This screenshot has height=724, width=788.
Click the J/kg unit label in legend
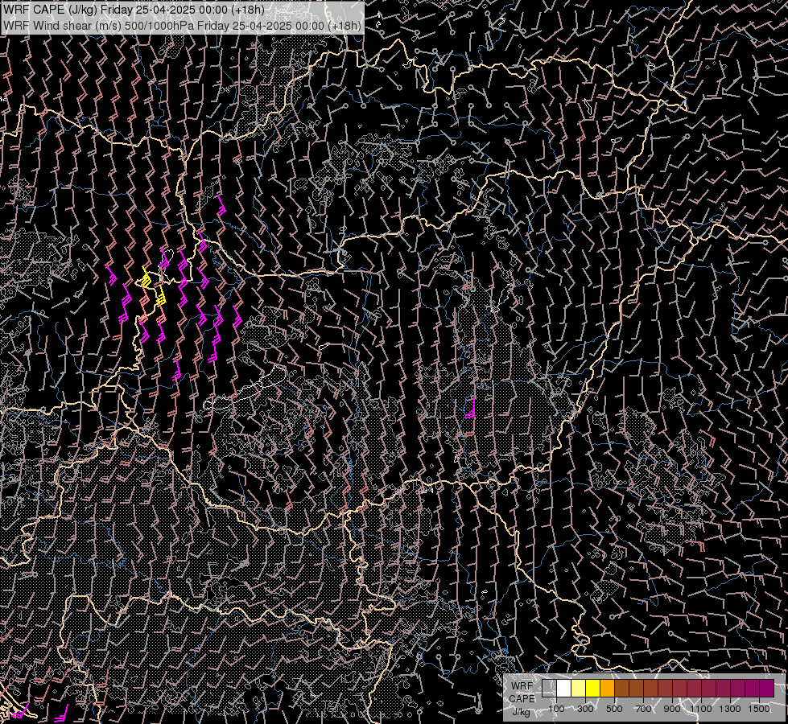point(522,712)
